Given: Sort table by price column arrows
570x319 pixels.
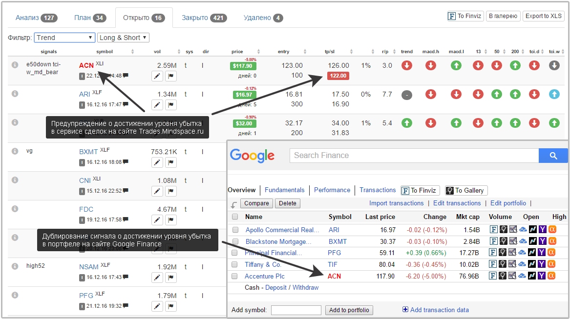Looking at the screenshot, I should click(258, 52).
